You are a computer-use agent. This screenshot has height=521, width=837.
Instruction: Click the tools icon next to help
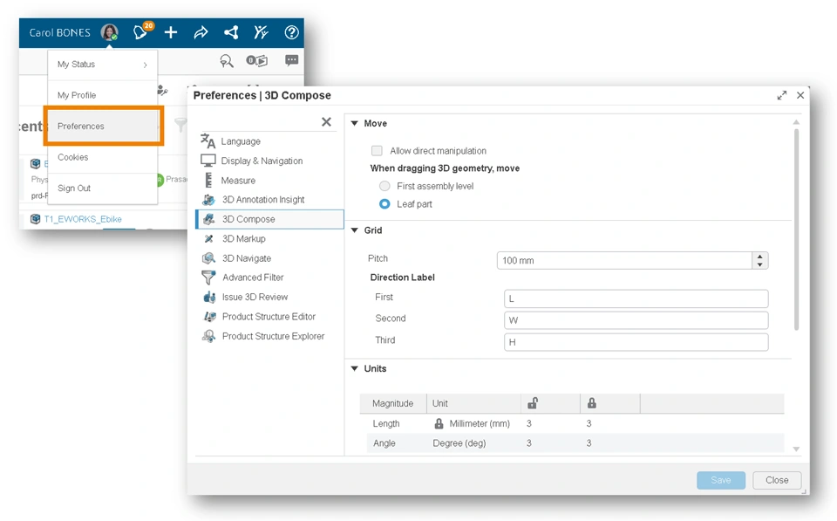click(261, 32)
